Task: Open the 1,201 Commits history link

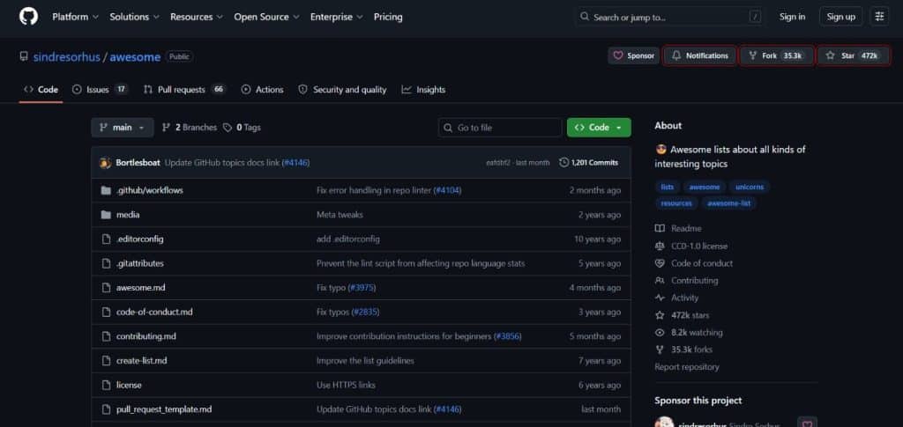Action: pos(588,163)
